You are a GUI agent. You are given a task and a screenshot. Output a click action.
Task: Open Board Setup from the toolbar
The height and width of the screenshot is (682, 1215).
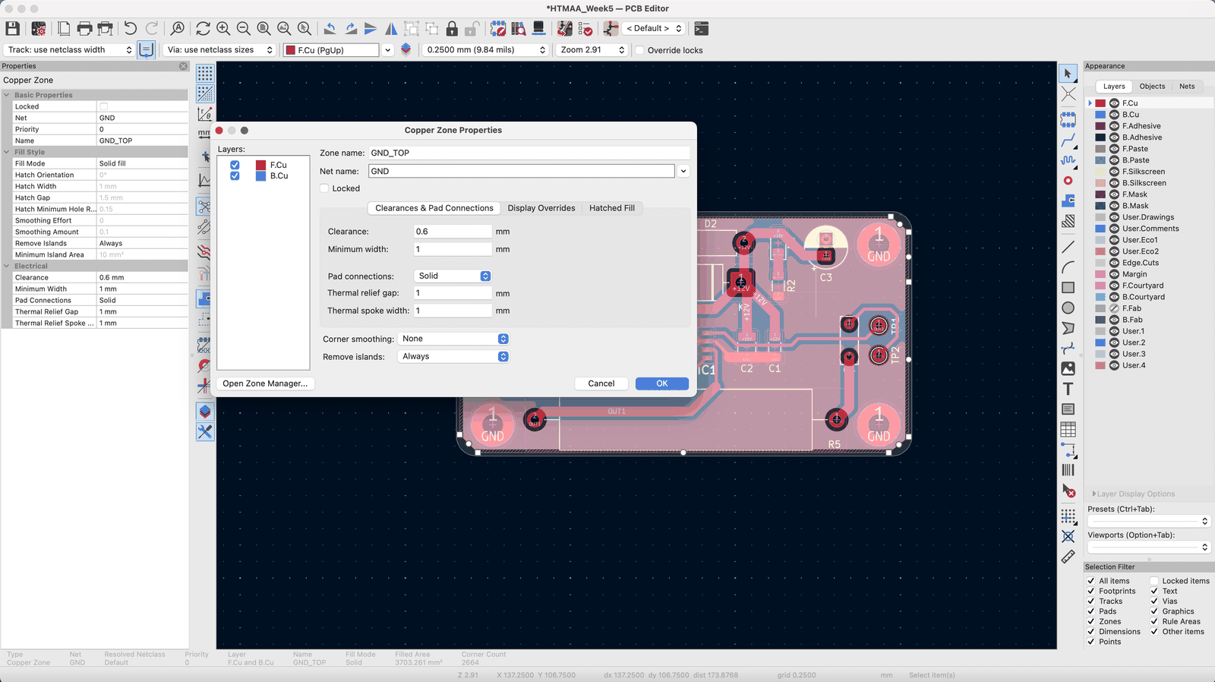point(39,29)
